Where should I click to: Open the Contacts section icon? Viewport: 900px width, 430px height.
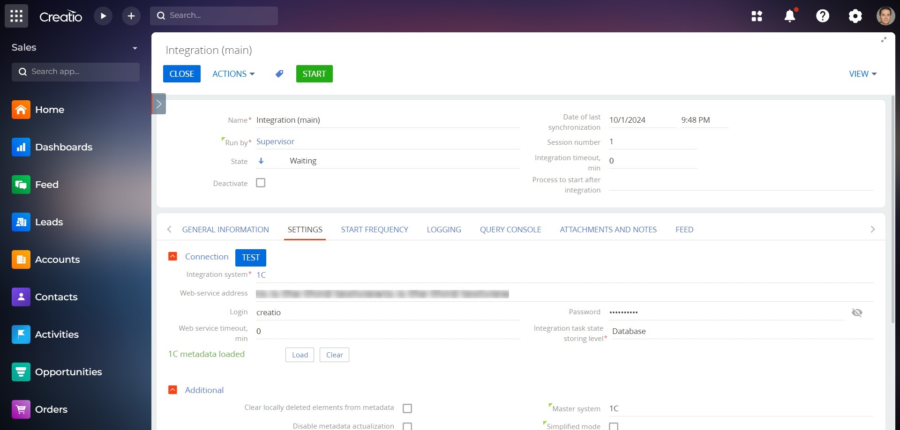tap(21, 297)
